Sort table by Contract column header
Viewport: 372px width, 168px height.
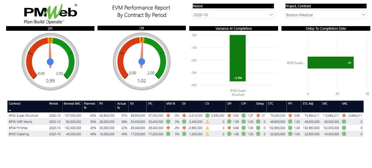point(15,103)
